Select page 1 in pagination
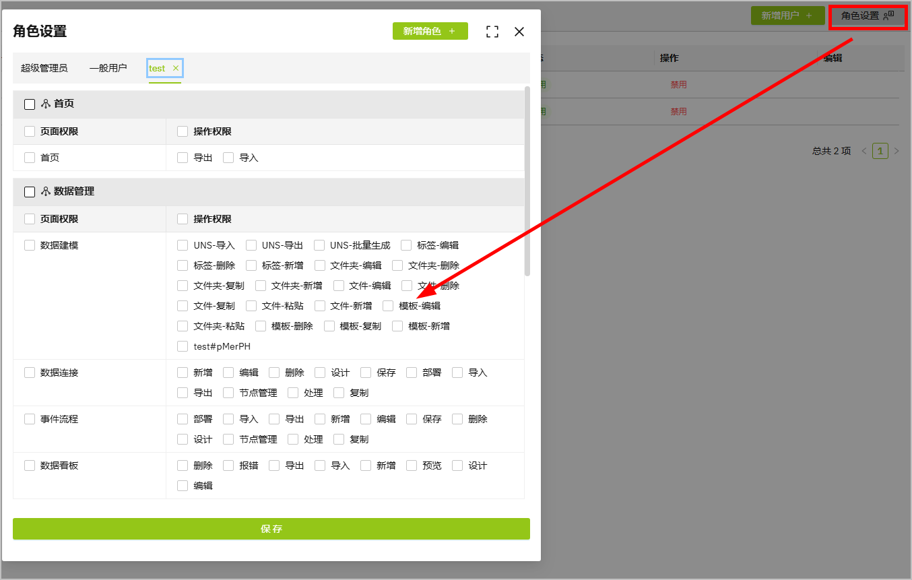The height and width of the screenshot is (580, 912). (x=880, y=151)
